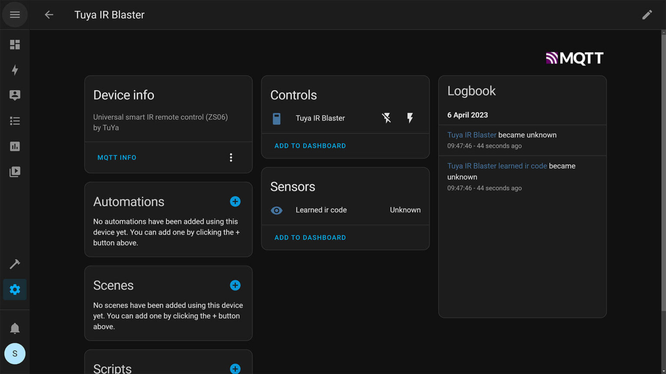Open the History panel via the chart icon
This screenshot has width=666, height=374.
(15, 146)
